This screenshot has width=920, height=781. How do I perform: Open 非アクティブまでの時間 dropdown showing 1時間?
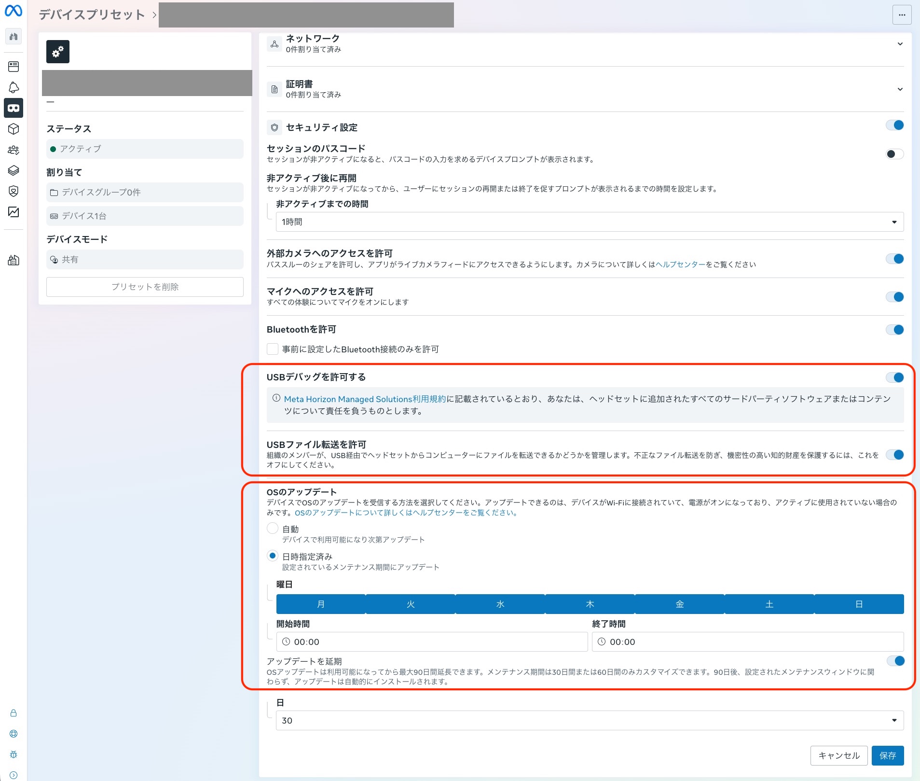[590, 222]
